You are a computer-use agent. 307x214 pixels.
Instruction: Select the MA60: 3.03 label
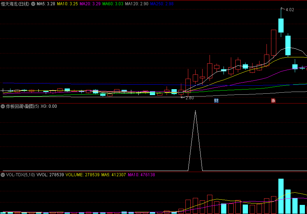coord(113,4)
